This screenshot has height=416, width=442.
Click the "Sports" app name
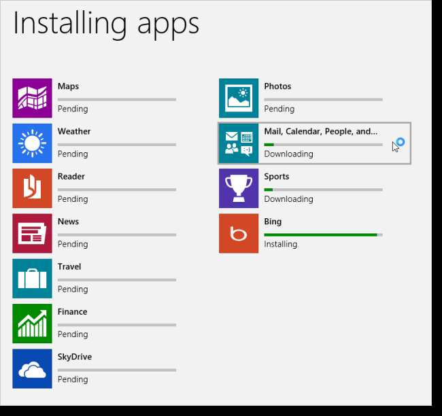tap(277, 177)
